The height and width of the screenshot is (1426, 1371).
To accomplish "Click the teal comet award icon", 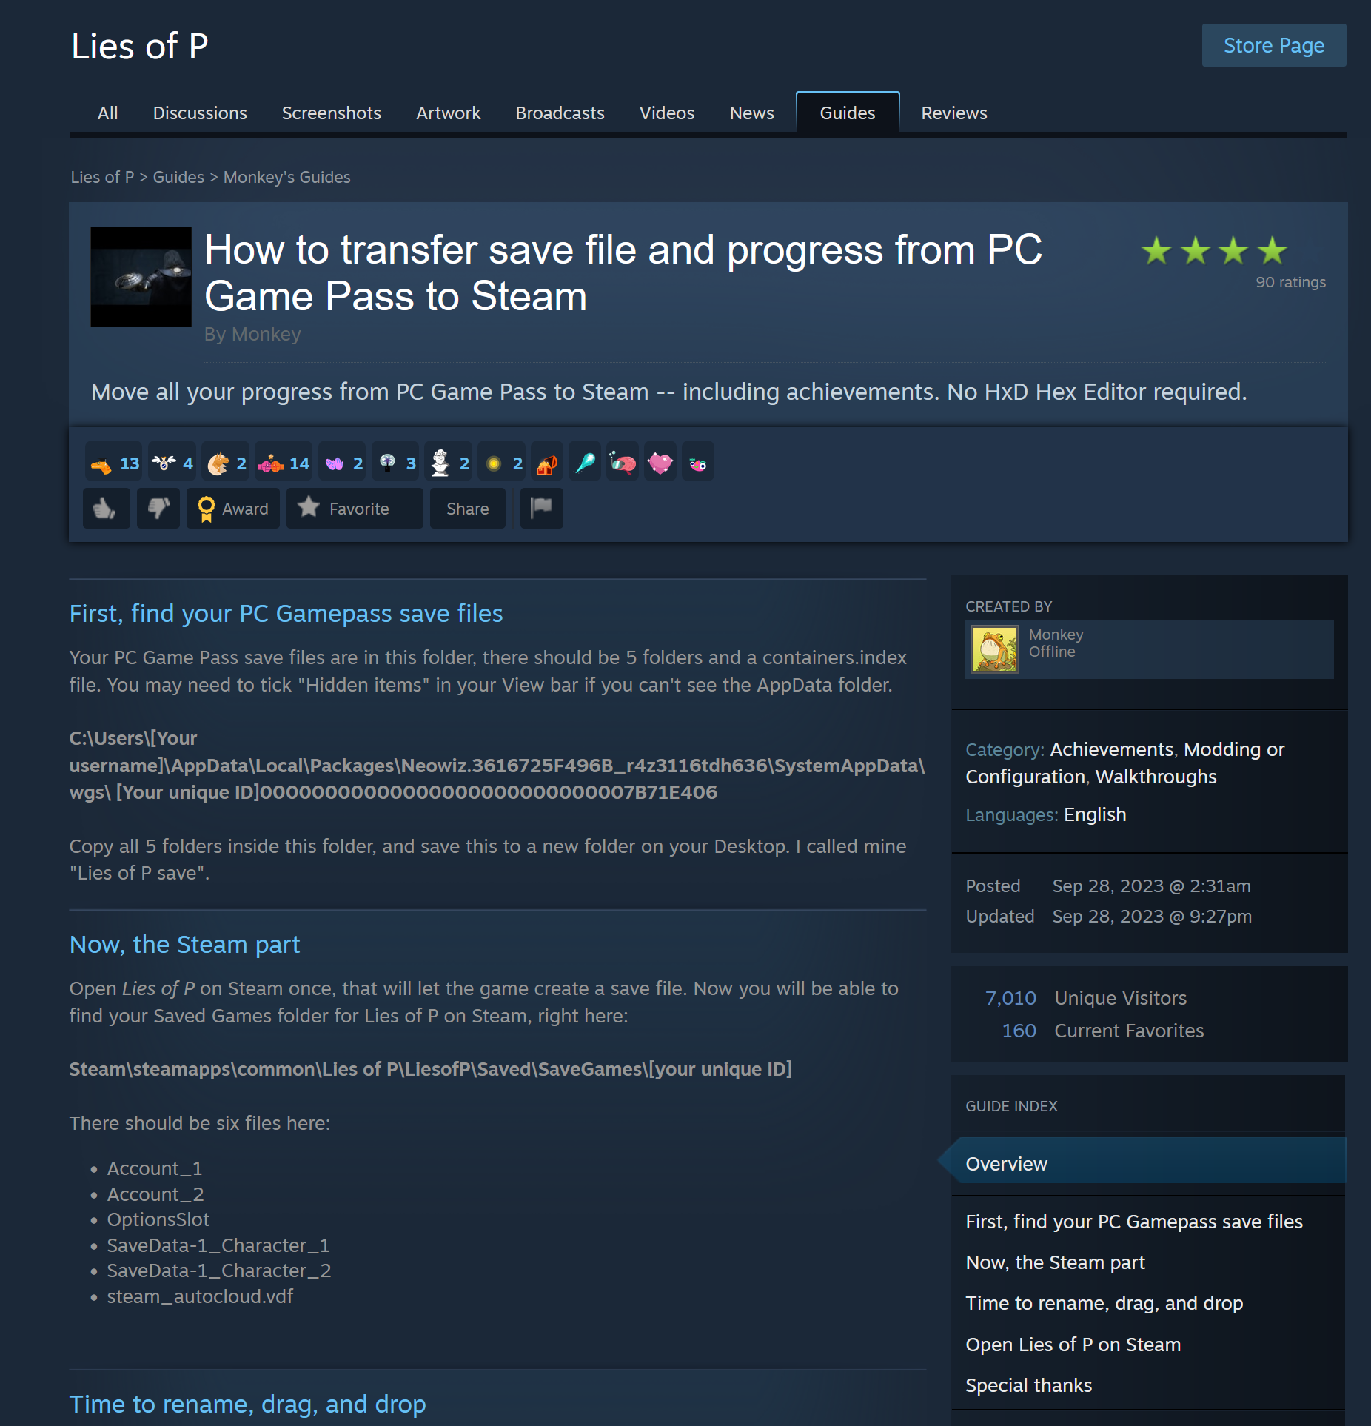I will point(585,463).
